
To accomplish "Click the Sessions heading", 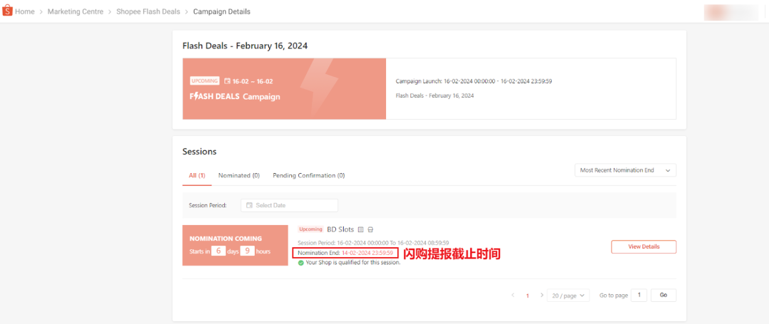I will point(199,152).
